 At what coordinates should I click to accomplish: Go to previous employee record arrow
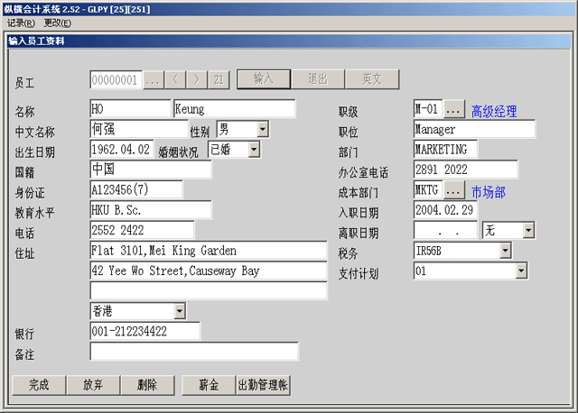pos(175,80)
